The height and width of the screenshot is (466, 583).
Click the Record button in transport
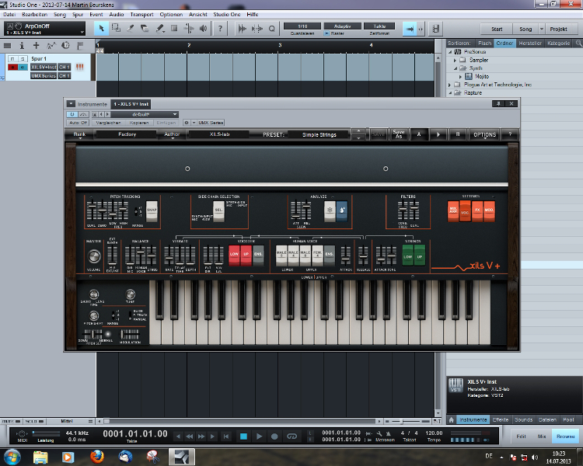tap(274, 436)
